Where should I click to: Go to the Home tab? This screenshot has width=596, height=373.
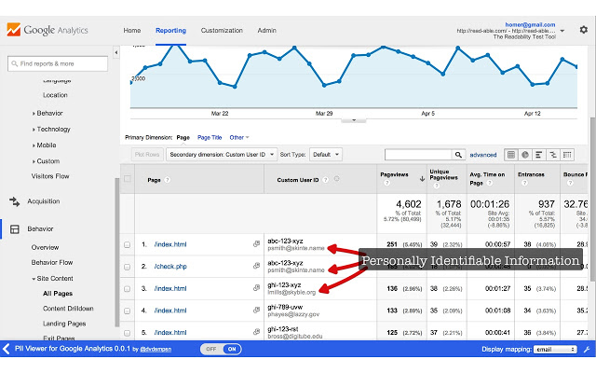click(132, 31)
